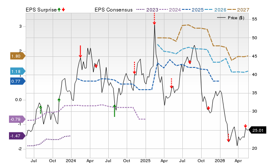
Task: Click the 2023 dotted line legend swatch
Action: (141, 9)
